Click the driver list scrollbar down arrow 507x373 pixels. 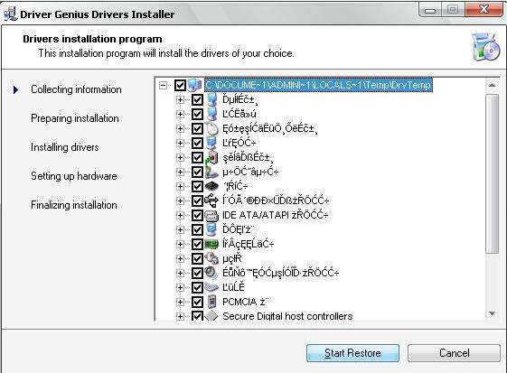tap(493, 313)
